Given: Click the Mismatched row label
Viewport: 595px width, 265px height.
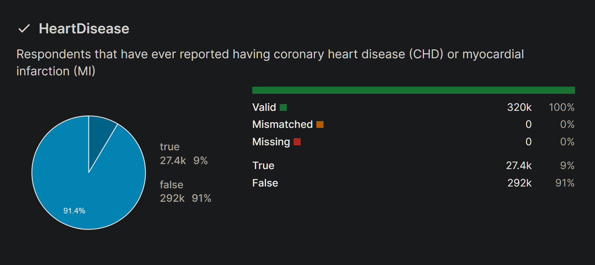Looking at the screenshot, I should (x=283, y=124).
